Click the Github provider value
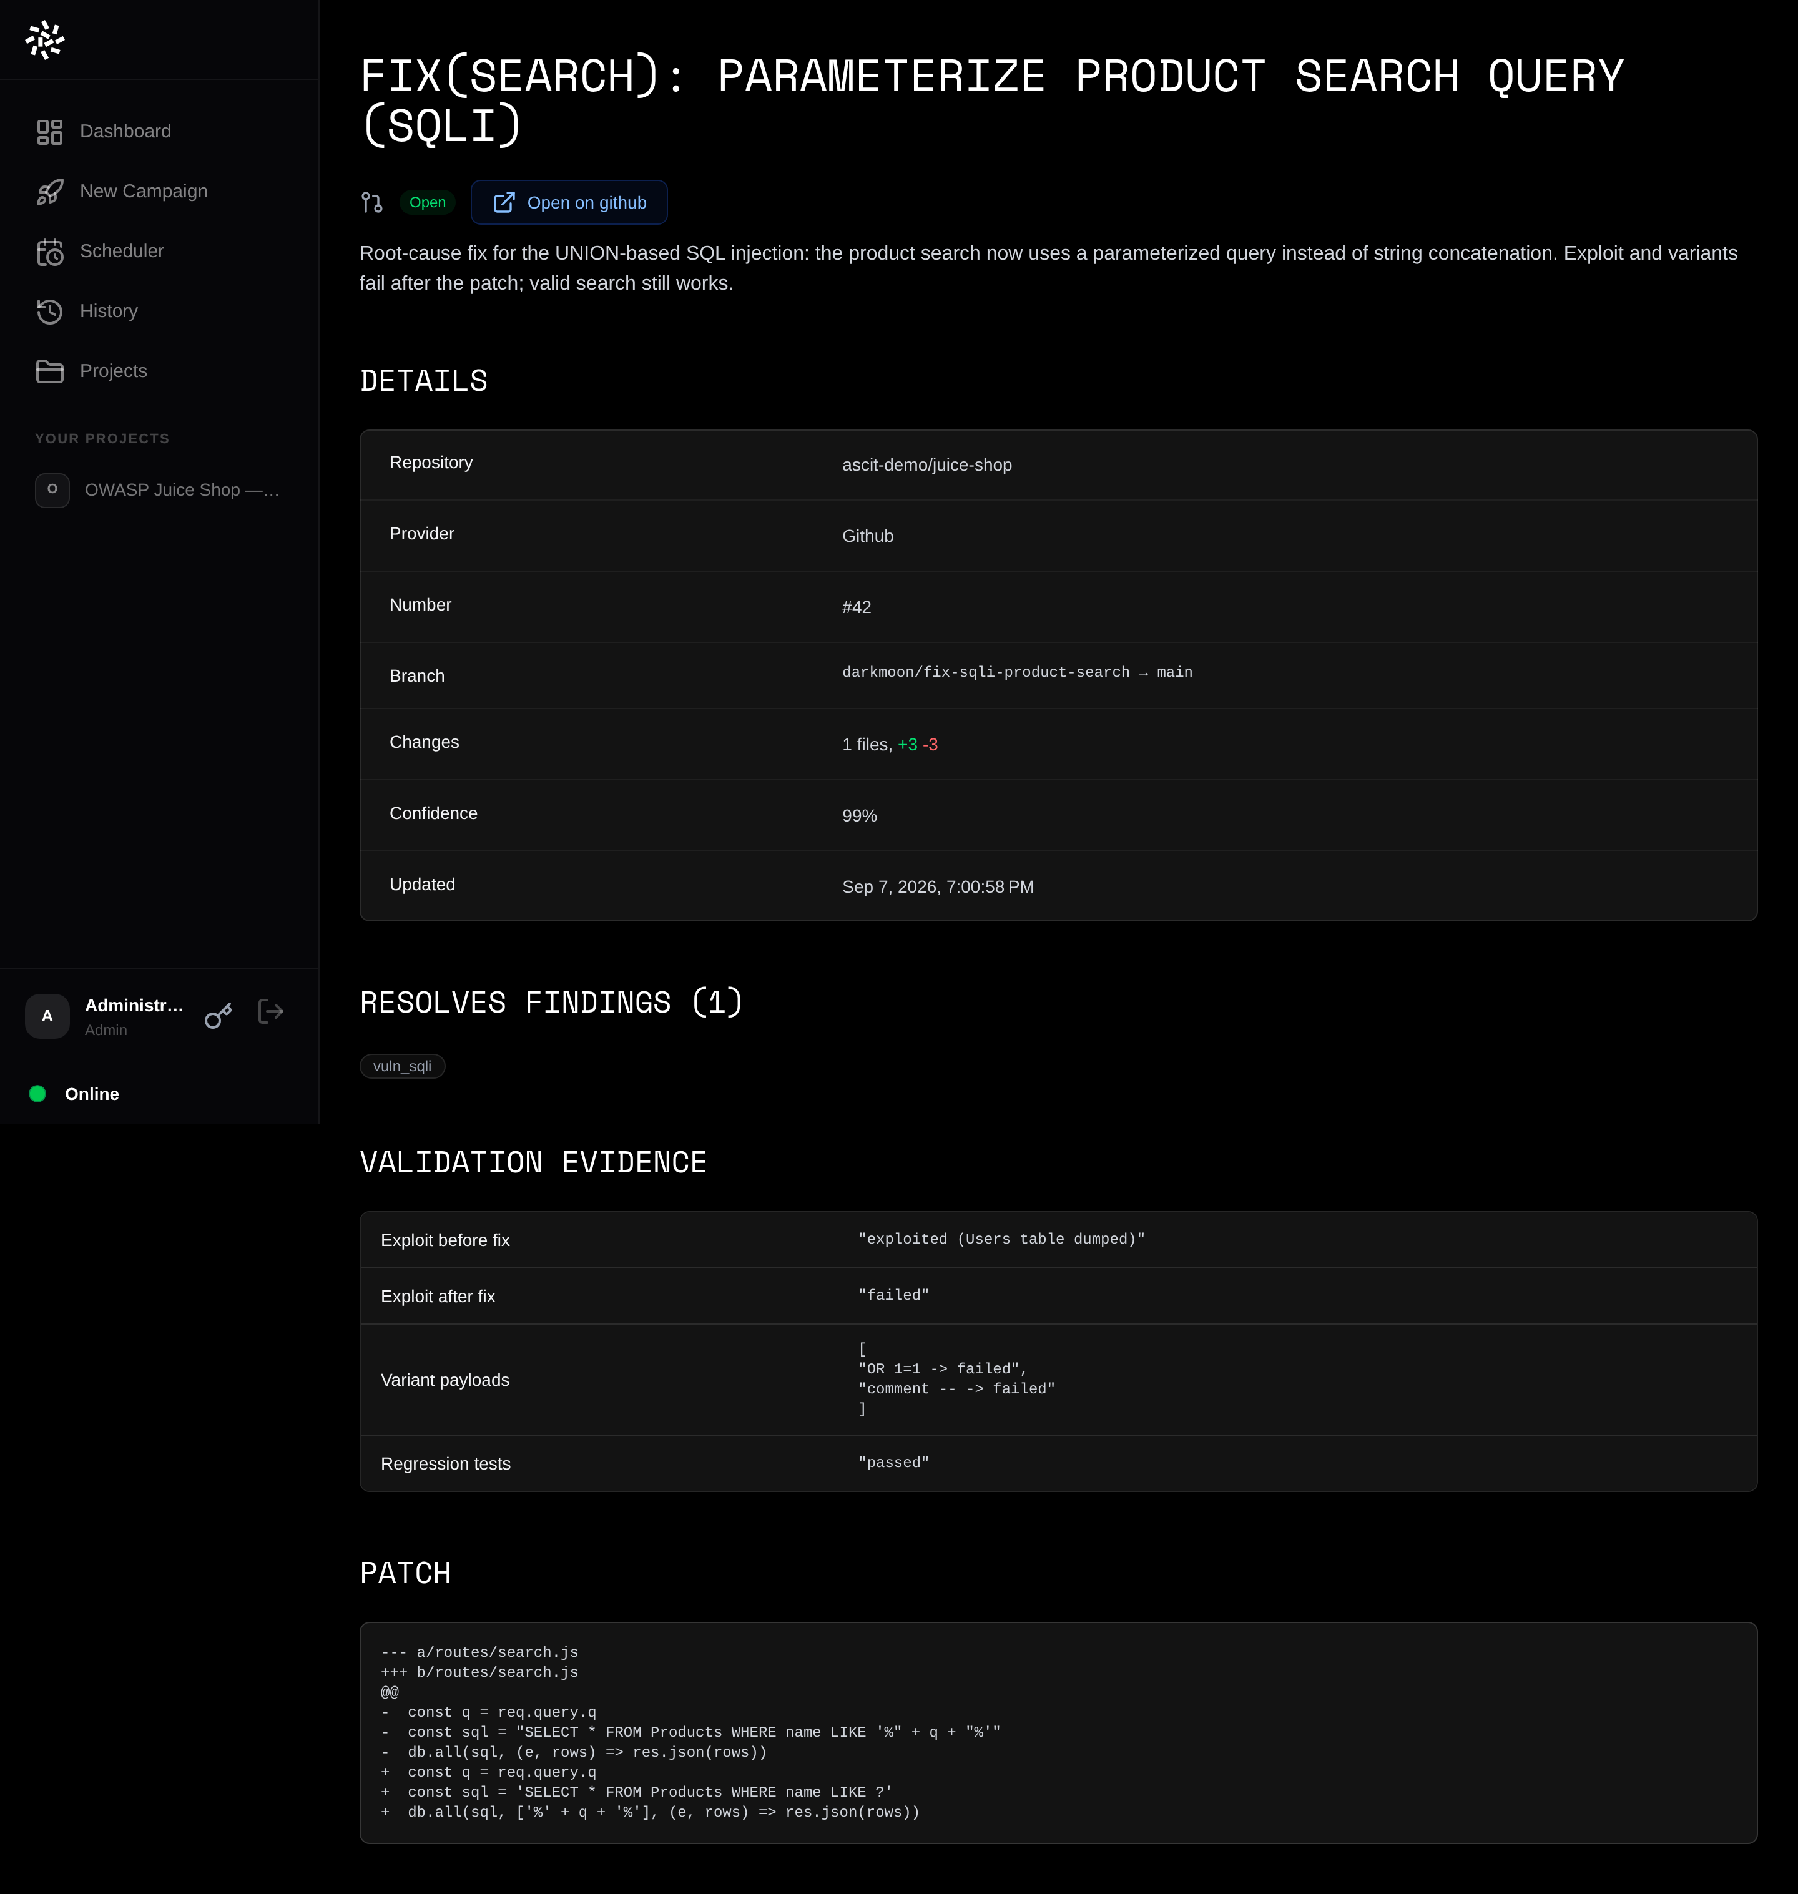The width and height of the screenshot is (1798, 1894). point(867,536)
